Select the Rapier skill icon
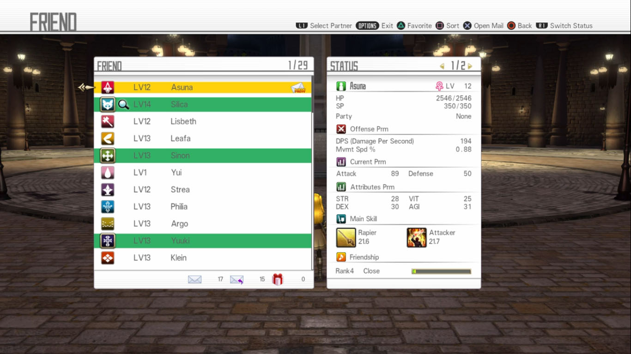 coord(346,237)
